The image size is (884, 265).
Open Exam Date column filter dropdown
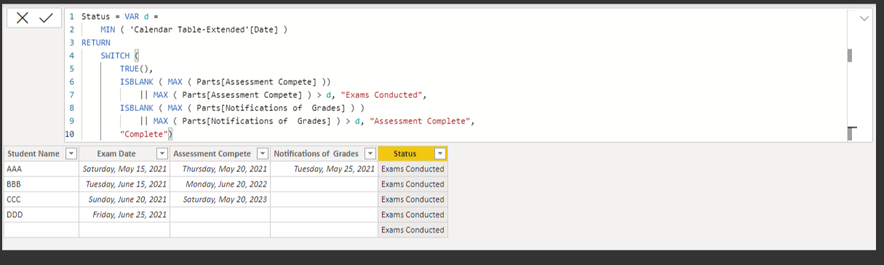(162, 154)
